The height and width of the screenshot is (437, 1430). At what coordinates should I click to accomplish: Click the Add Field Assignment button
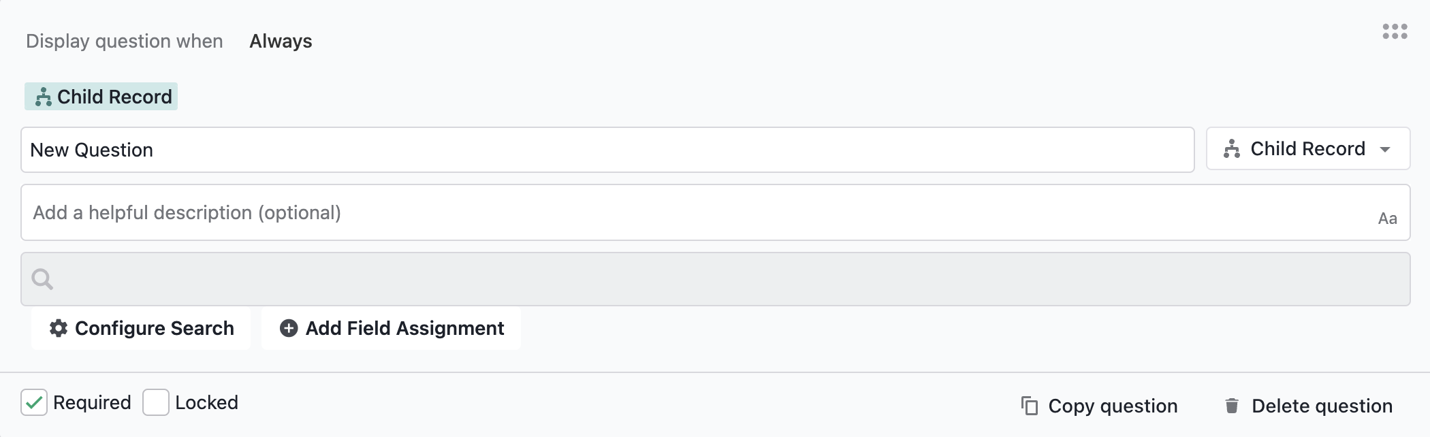(392, 328)
